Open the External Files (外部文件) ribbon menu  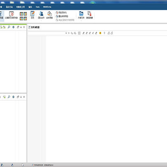81,15
